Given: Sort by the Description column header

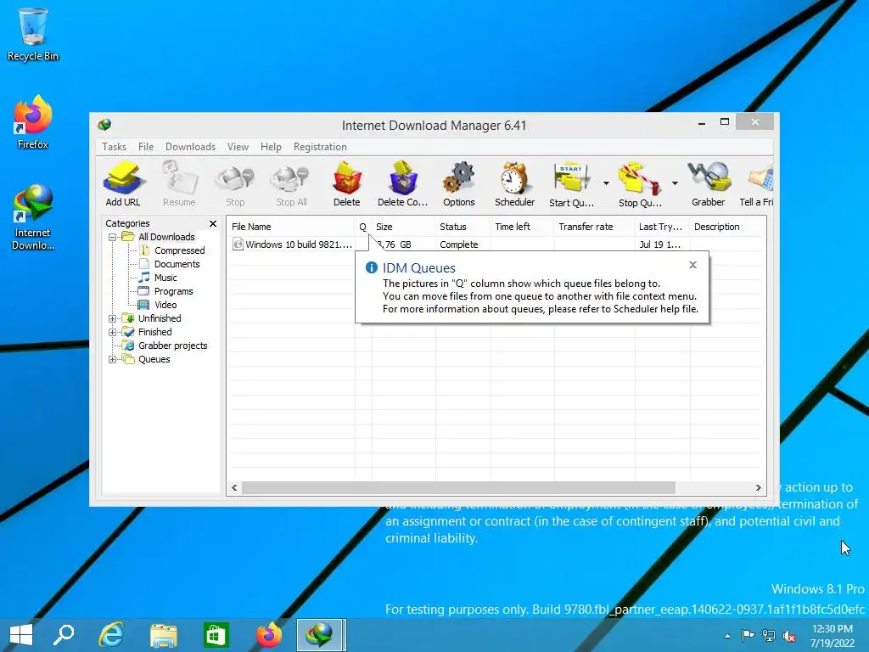Looking at the screenshot, I should [727, 227].
